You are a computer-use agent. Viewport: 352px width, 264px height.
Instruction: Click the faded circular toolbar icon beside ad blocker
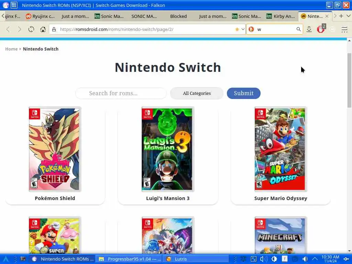[x=332, y=29]
